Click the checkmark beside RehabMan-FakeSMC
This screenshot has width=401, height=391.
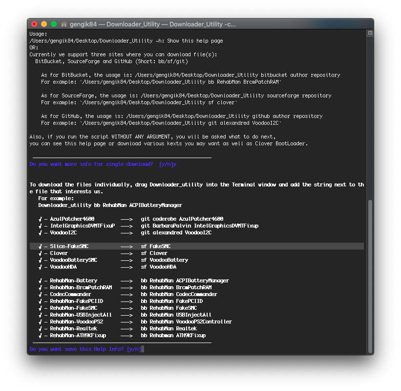[x=40, y=308]
